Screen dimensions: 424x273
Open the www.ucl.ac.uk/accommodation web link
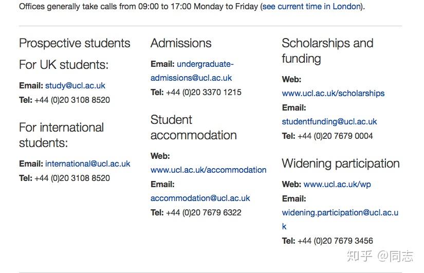point(208,170)
